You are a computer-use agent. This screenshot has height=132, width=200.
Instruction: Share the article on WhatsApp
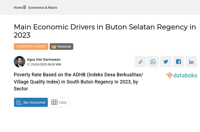pyautogui.click(x=153, y=61)
